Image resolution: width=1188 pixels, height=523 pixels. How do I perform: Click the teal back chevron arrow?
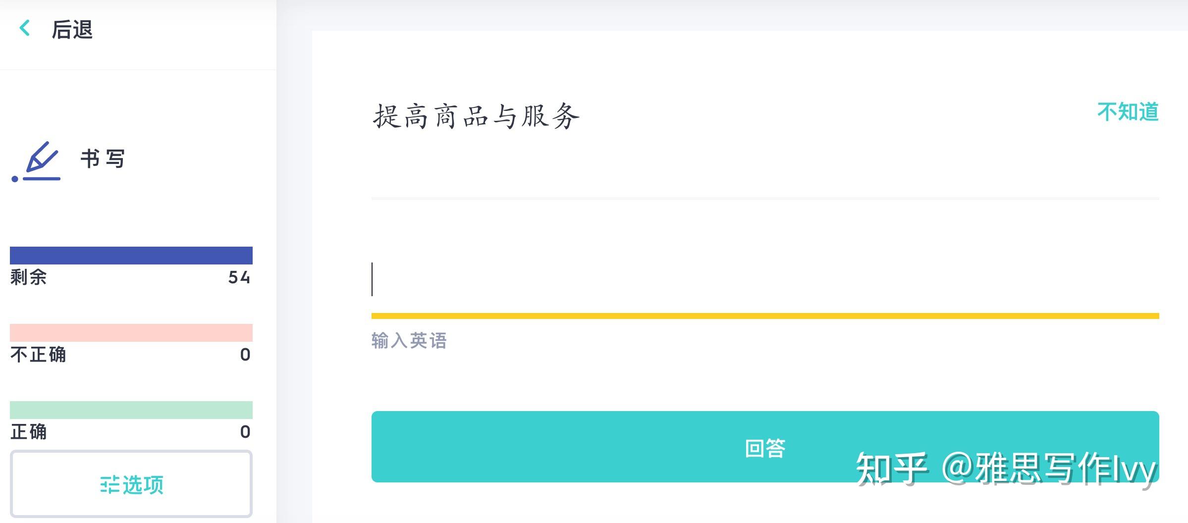[25, 28]
